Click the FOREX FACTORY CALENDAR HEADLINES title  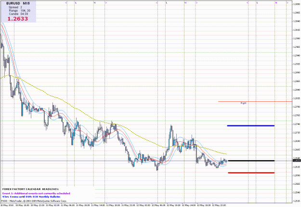(31, 189)
